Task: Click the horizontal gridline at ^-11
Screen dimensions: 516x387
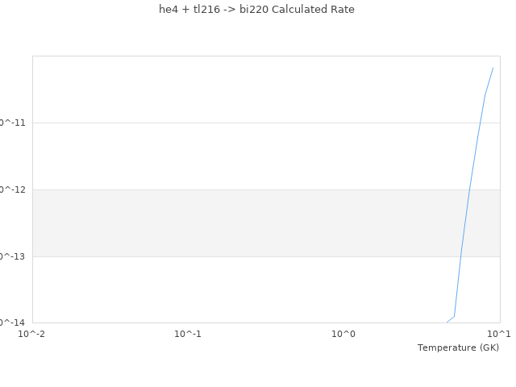Action: point(242,123)
